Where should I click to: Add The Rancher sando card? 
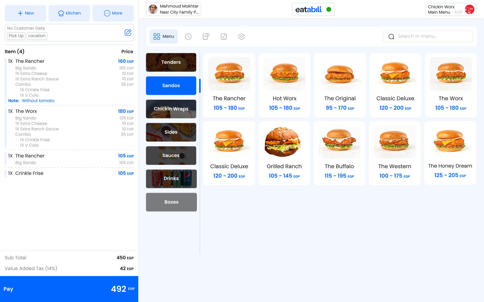tap(229, 85)
